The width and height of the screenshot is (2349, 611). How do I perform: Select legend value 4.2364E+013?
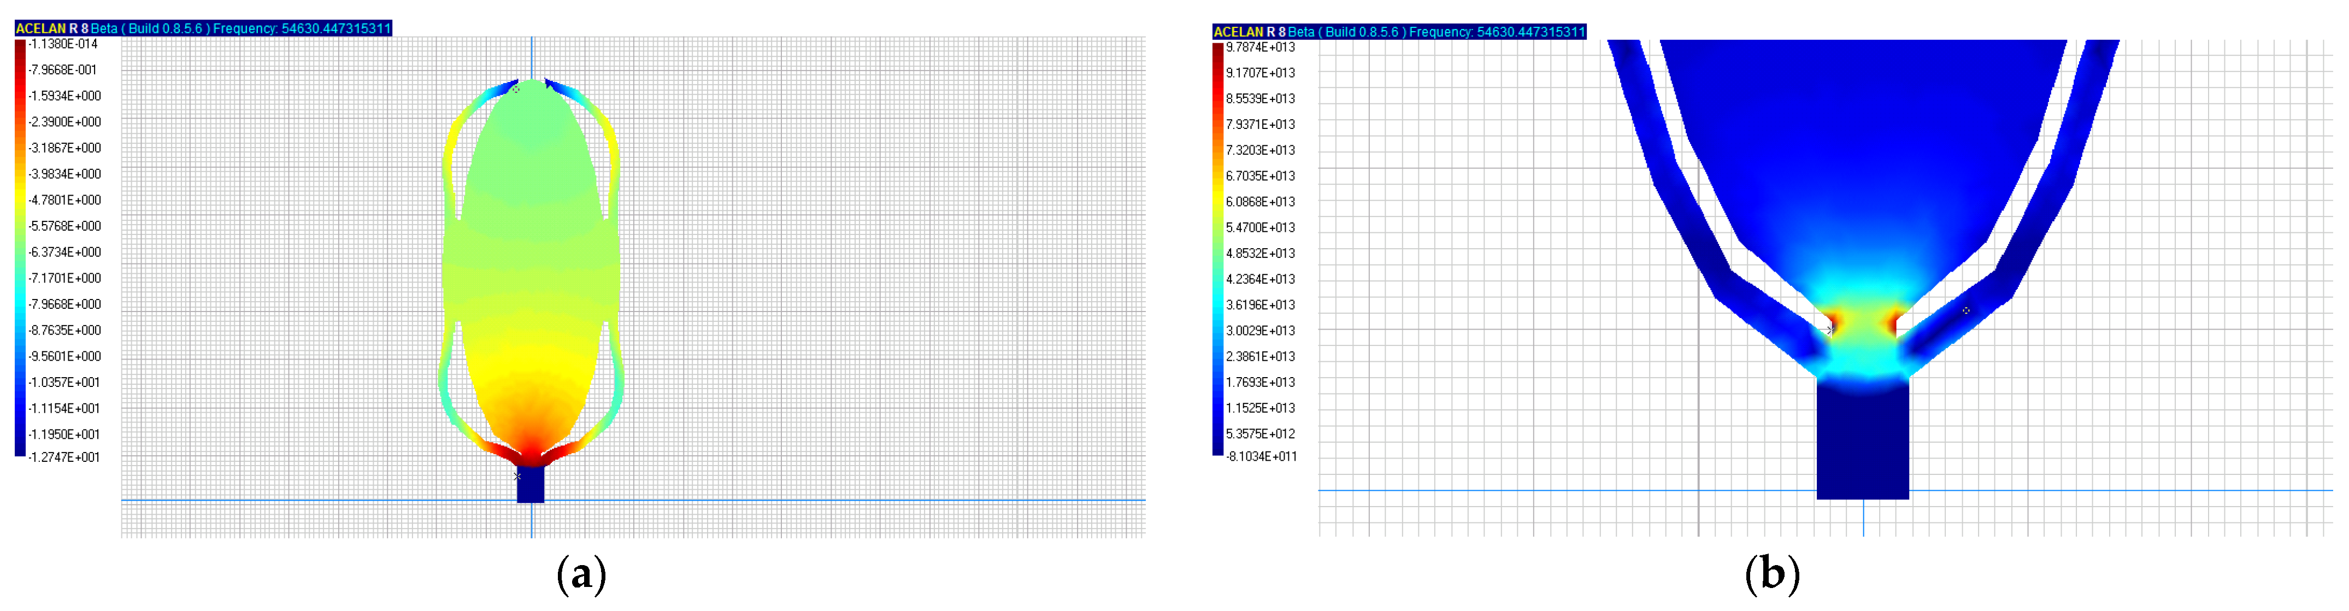pos(1260,279)
